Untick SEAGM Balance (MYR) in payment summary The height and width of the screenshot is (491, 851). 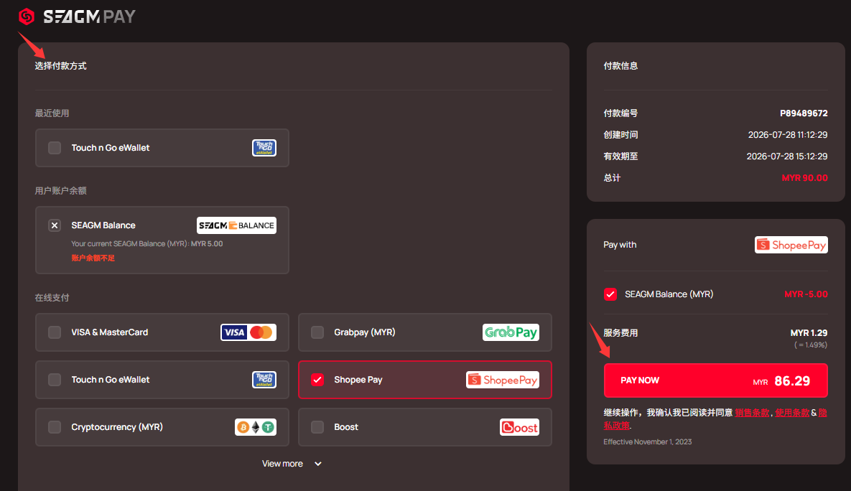click(610, 294)
